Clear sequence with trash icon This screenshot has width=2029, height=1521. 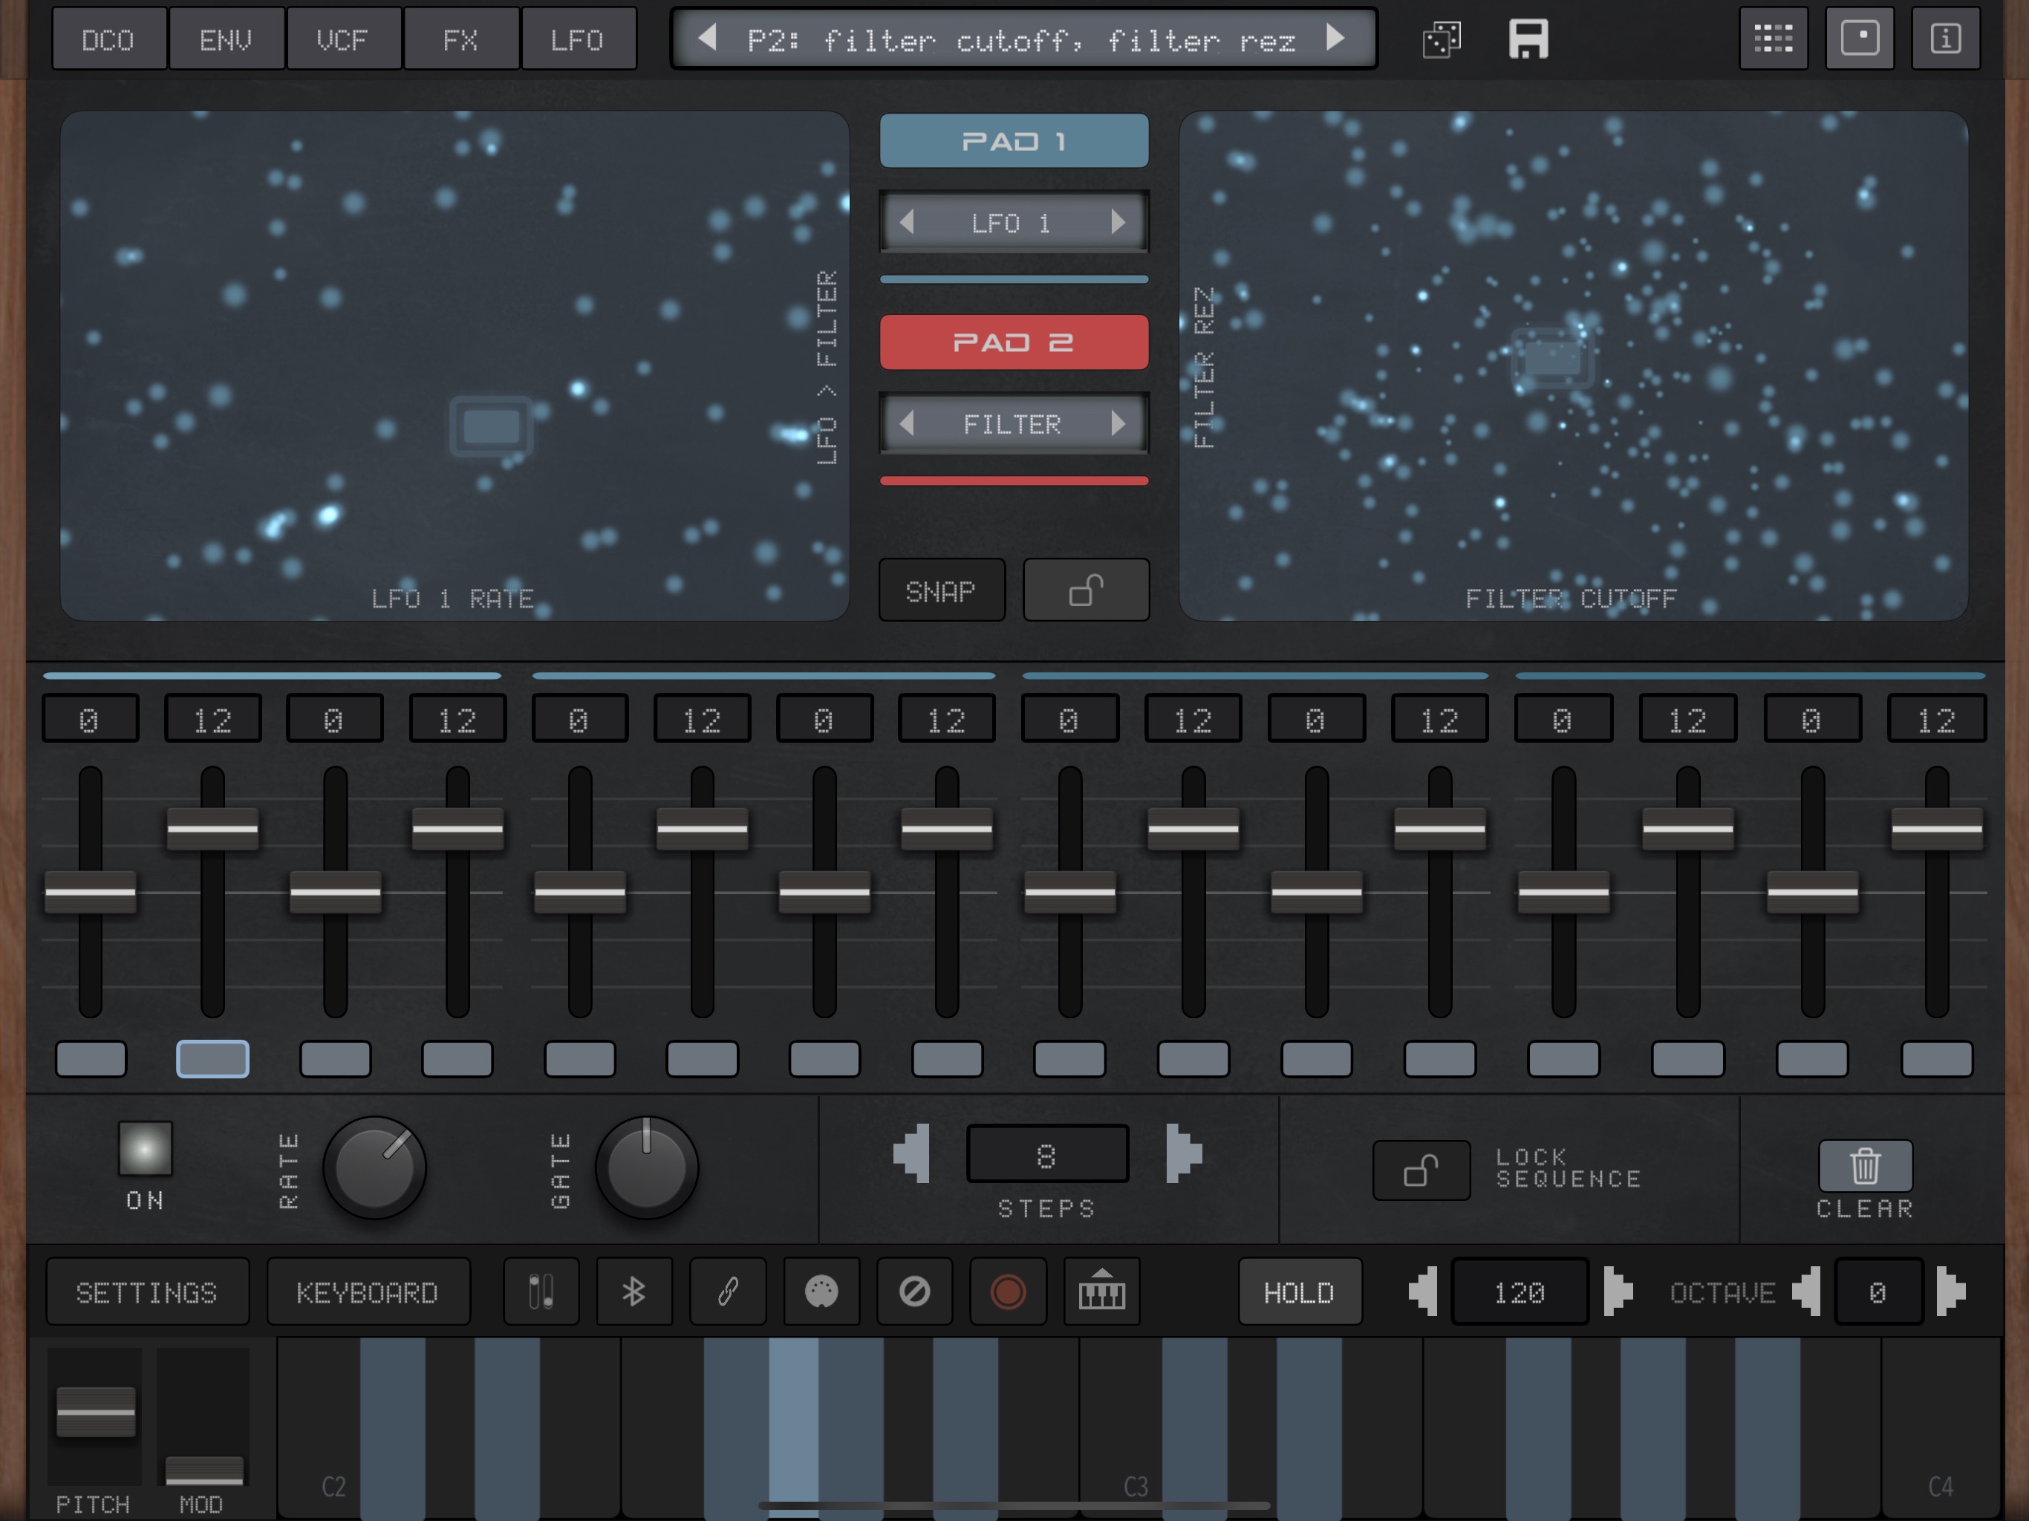1865,1166
